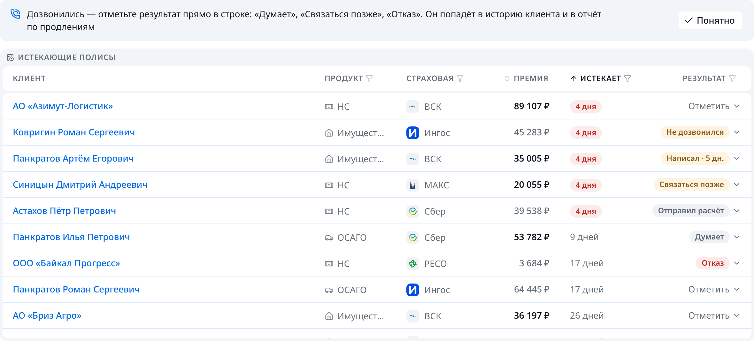Screen dimensions: 754x341
Task: Click the 89 107 ₽ premium value
Action: pos(532,106)
